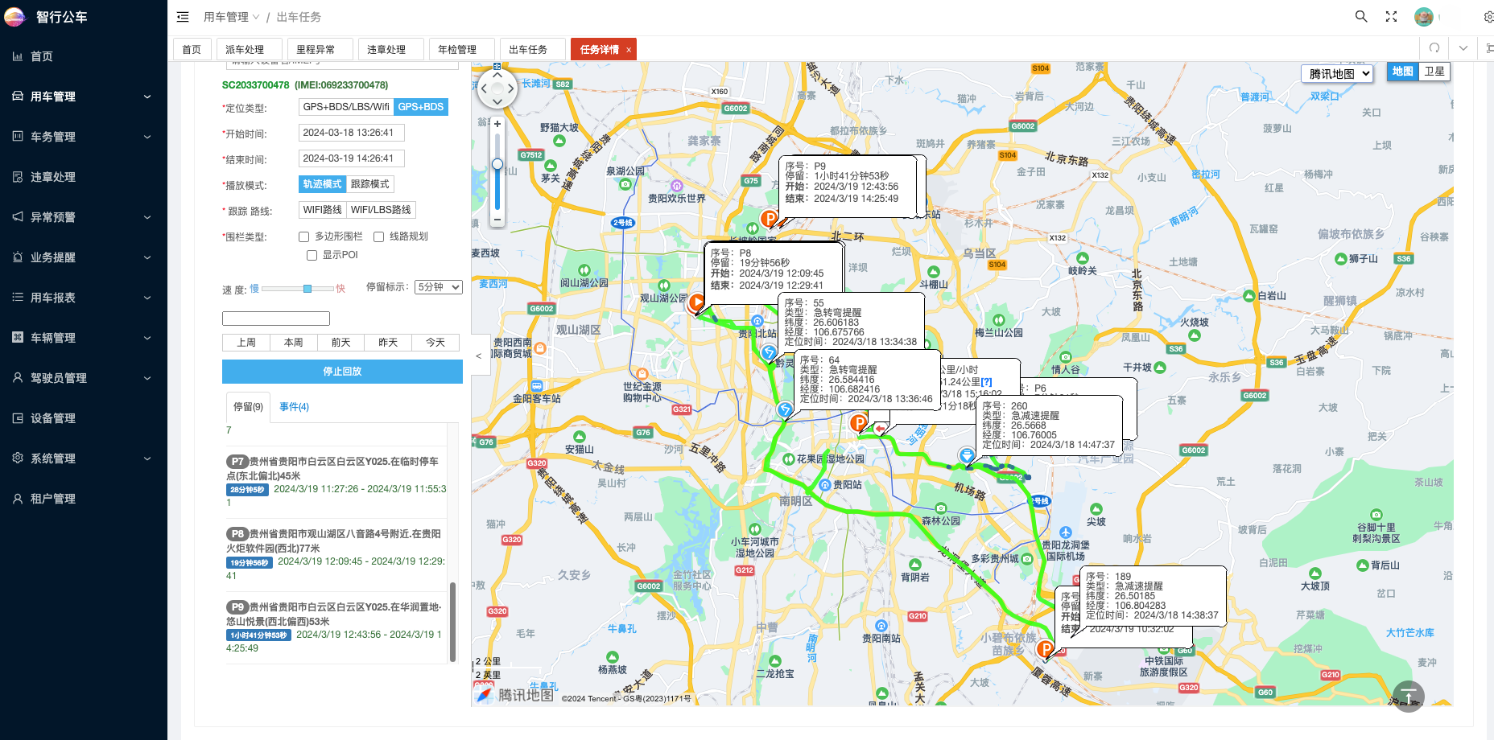
Task: Click the Tencent map logo
Action: click(x=514, y=694)
